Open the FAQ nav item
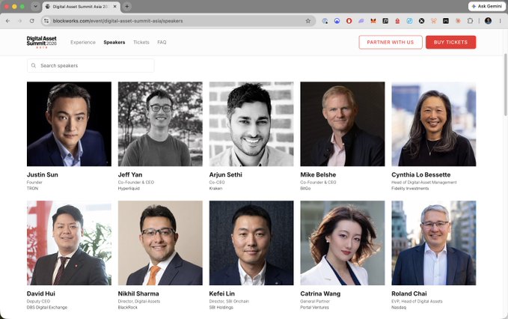508x319 pixels. [x=162, y=42]
